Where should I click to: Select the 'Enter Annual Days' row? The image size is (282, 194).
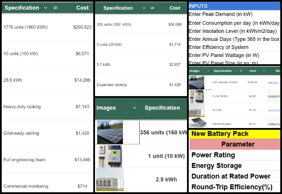click(x=234, y=39)
